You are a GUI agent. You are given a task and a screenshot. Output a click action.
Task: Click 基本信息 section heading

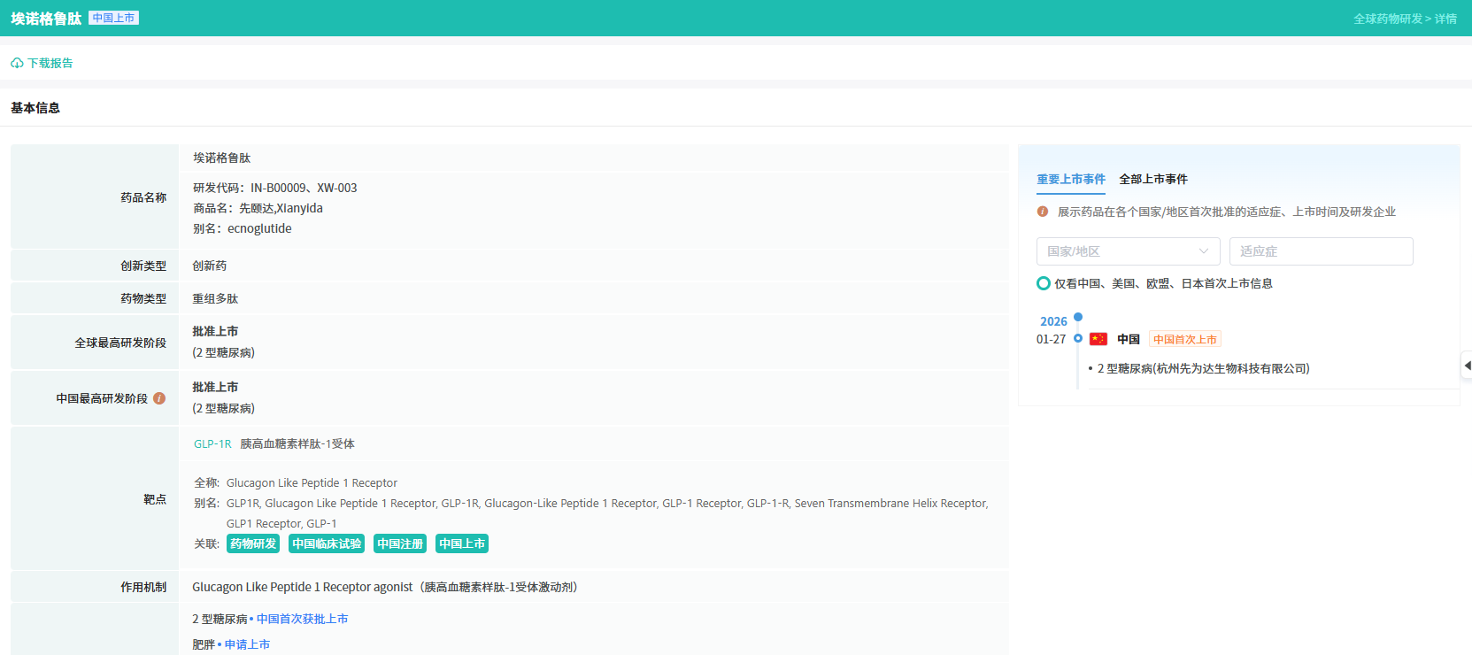coord(35,108)
